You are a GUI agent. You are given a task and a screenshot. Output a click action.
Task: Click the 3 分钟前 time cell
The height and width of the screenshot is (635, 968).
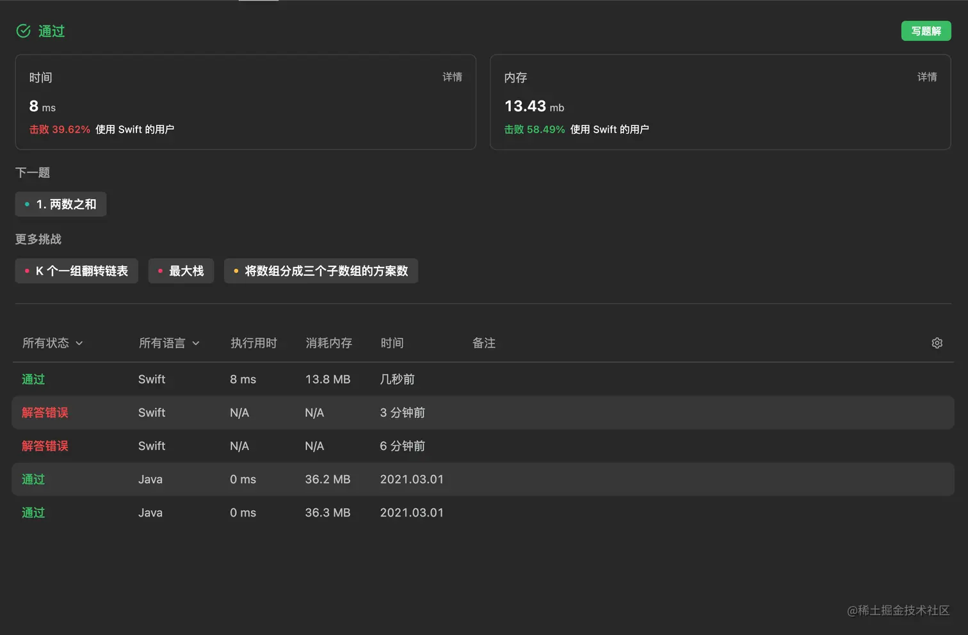point(402,412)
